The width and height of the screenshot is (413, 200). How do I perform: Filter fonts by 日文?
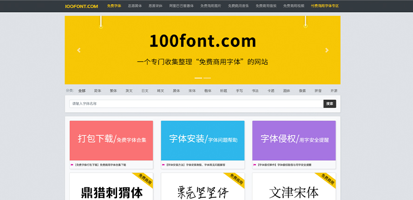145,91
